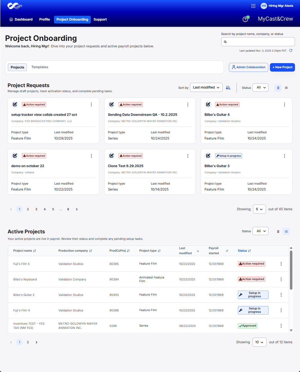This screenshot has width=300, height=372.
Task: Go to page 2 of Active Projects
Action: point(28,342)
